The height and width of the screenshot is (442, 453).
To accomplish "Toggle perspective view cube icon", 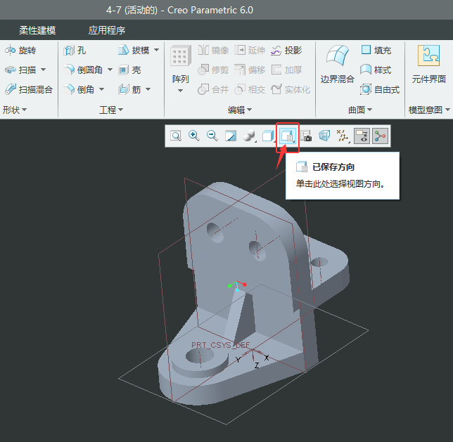I will click(x=324, y=136).
